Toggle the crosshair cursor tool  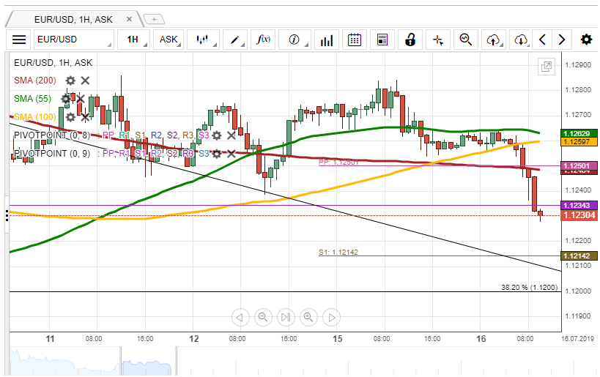tap(437, 40)
